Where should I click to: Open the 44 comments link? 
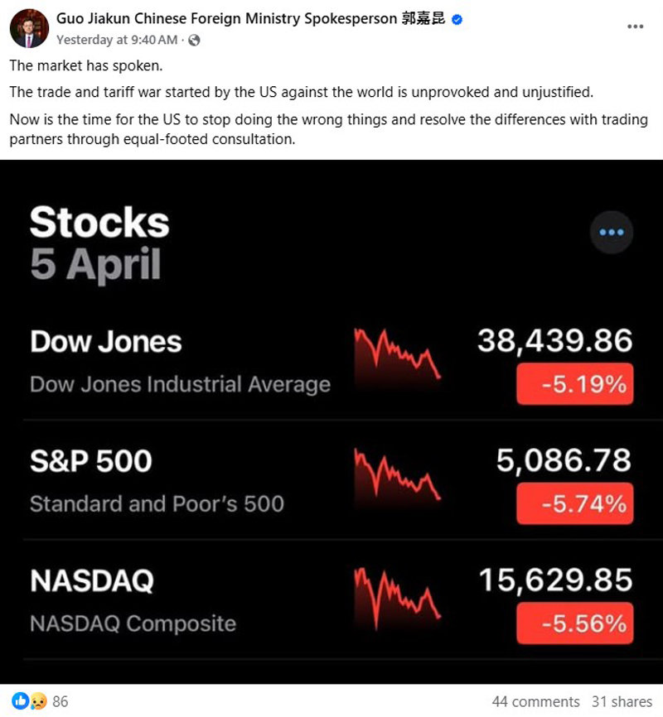(536, 701)
